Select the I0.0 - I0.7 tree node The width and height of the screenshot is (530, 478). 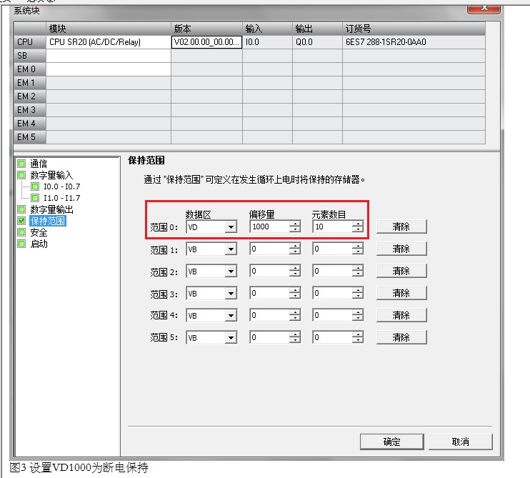(62, 186)
